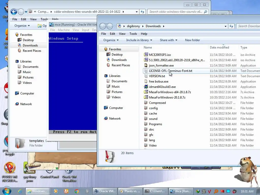Screen dimensions: 260x195
Task: Sort by Date modified column header
Action: pos(223,47)
